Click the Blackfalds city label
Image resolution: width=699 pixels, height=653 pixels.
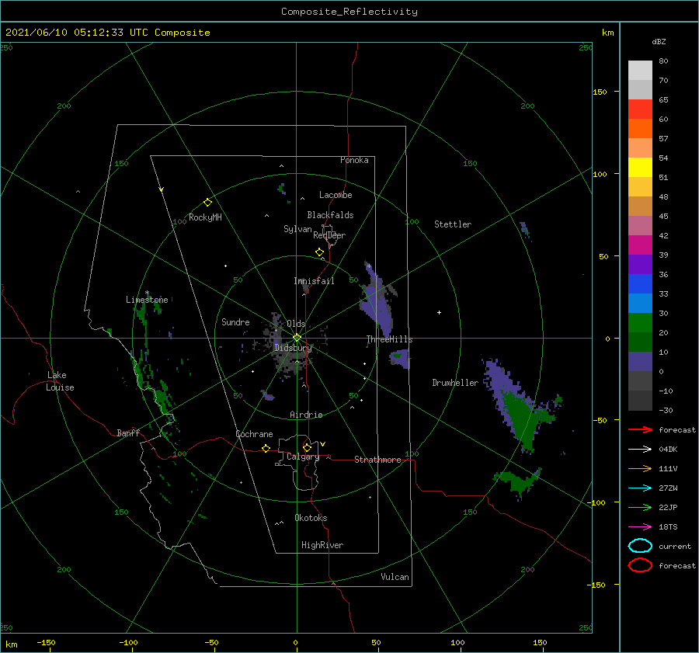coord(330,215)
